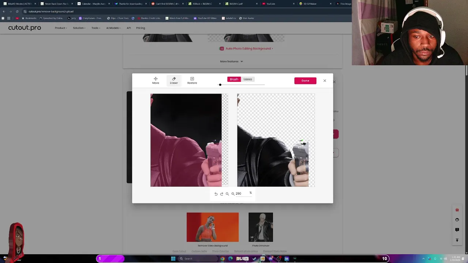This screenshot has width=468, height=263.
Task: Open Auto Photo Editing Background link
Action: (246, 49)
